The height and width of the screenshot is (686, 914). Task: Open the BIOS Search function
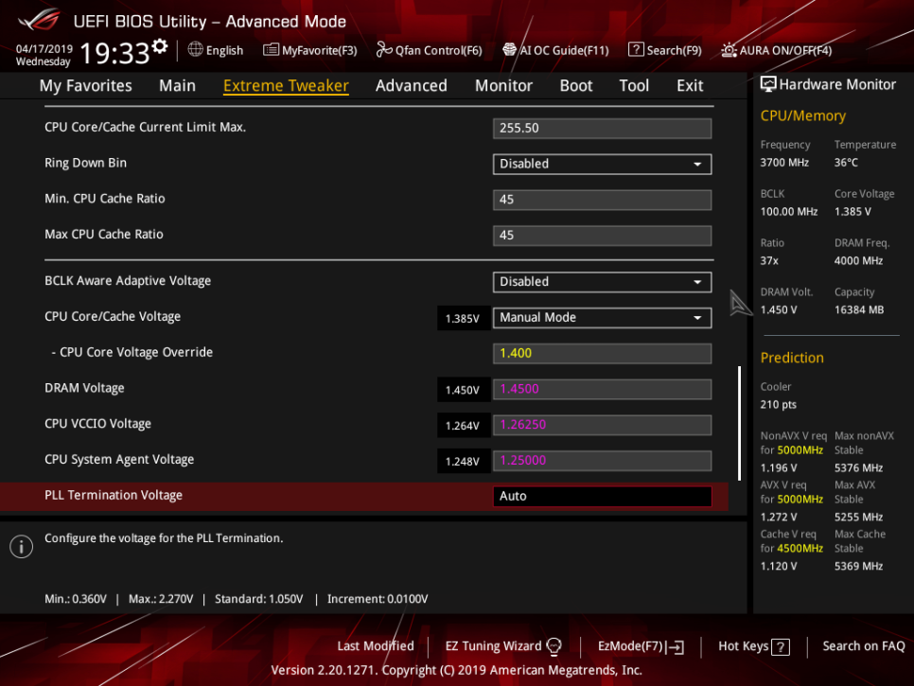pos(665,49)
